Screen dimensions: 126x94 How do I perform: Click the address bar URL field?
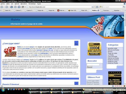pyautogui.click(x=60, y=7)
